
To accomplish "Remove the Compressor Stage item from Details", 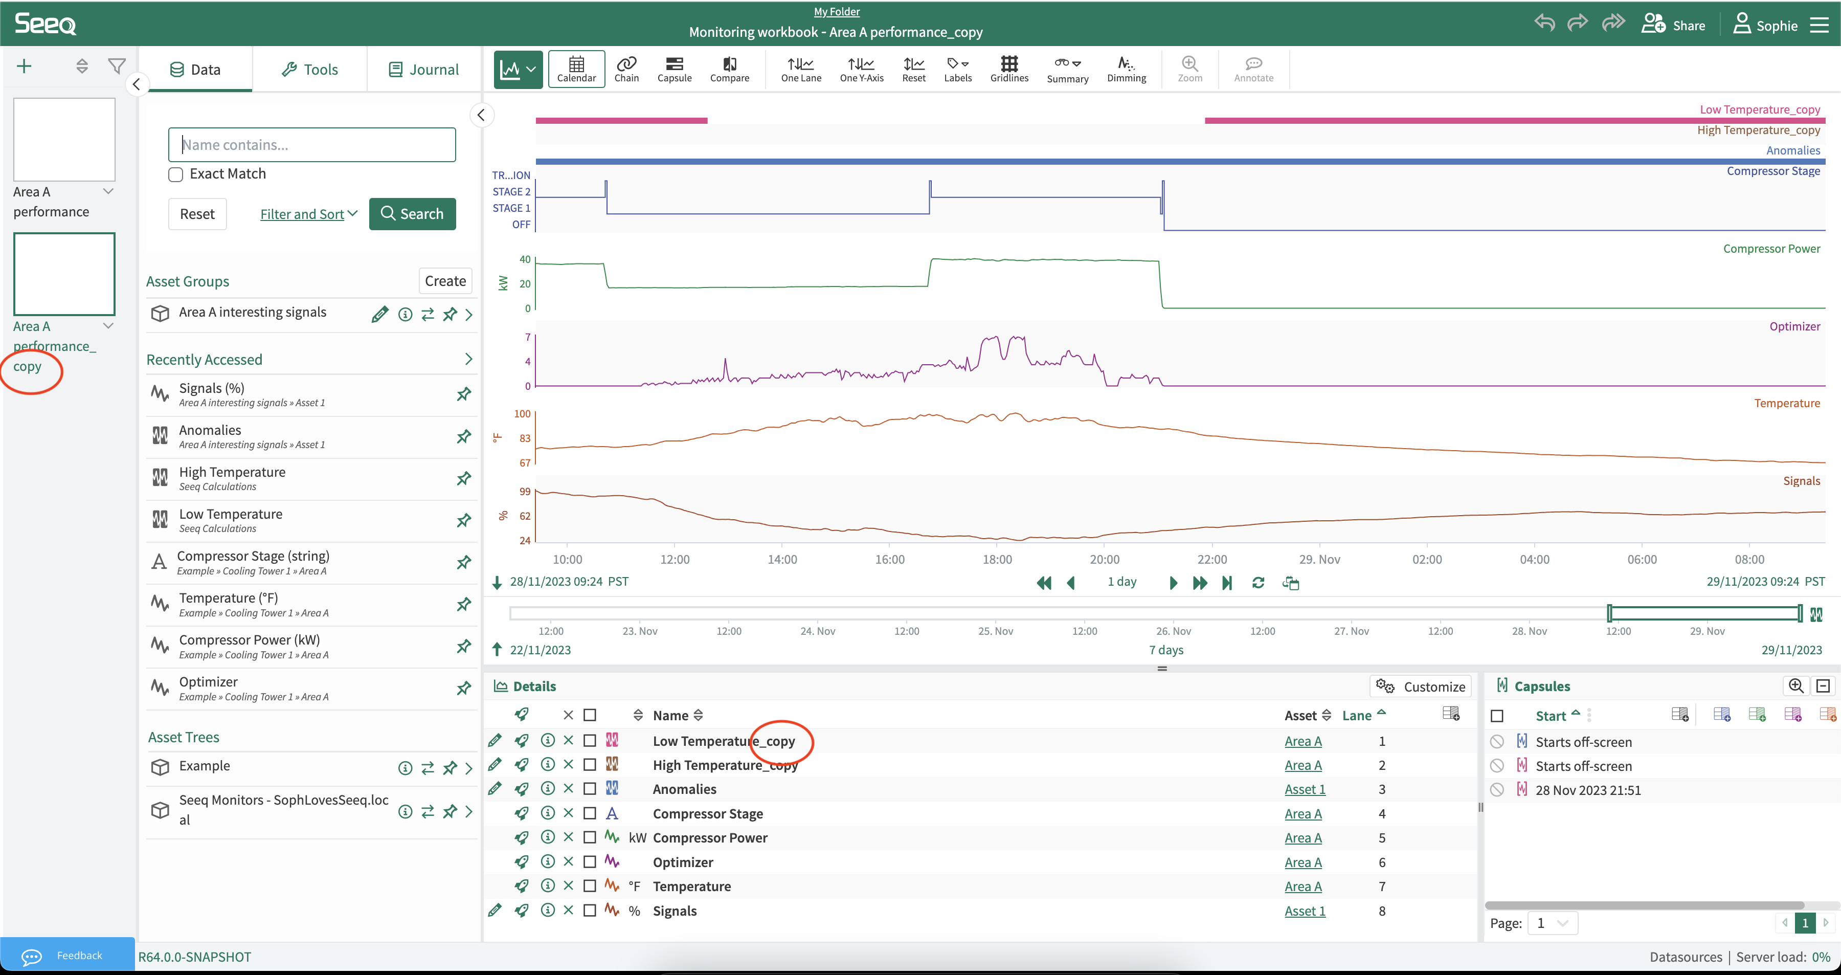I will click(x=568, y=813).
